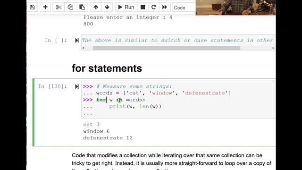Cut selected cells with scissors icon
Screen dimensions: 302x170
(x=59, y=7)
